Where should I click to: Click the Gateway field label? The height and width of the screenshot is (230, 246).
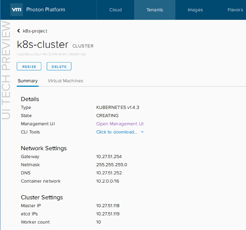click(x=30, y=157)
